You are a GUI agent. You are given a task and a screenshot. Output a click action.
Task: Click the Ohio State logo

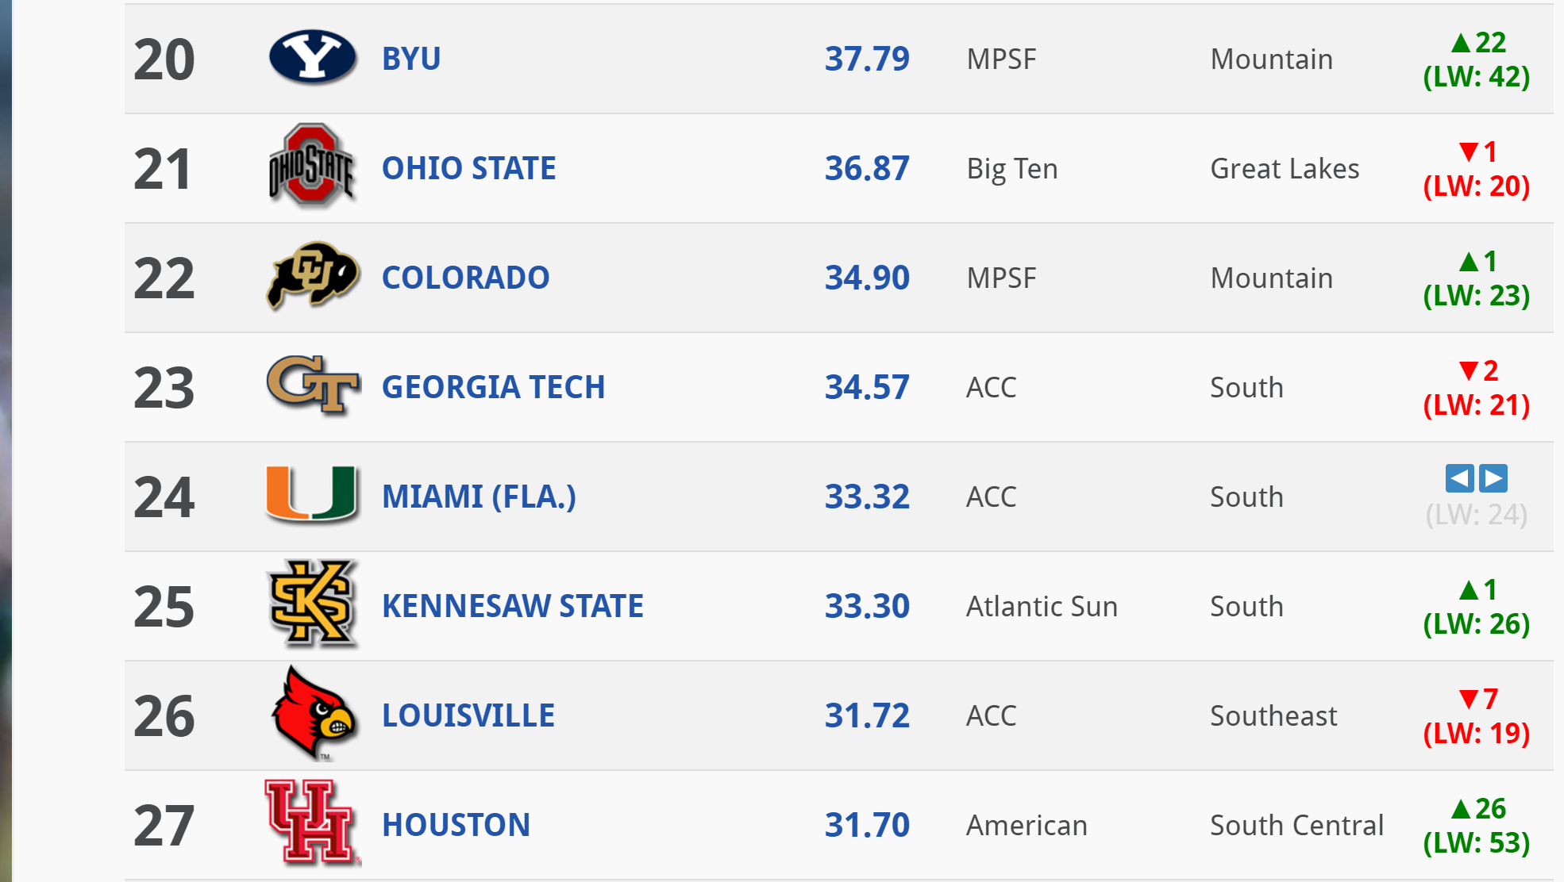313,167
